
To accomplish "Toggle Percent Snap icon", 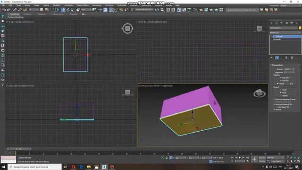I will tap(121, 10).
